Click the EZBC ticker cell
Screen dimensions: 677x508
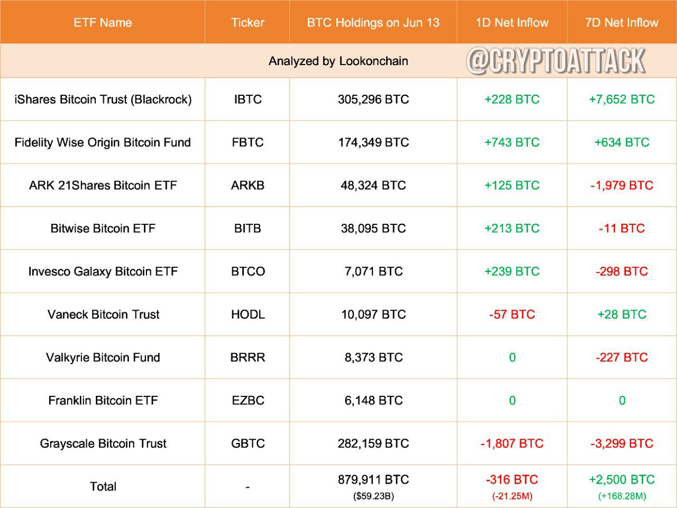click(x=248, y=401)
